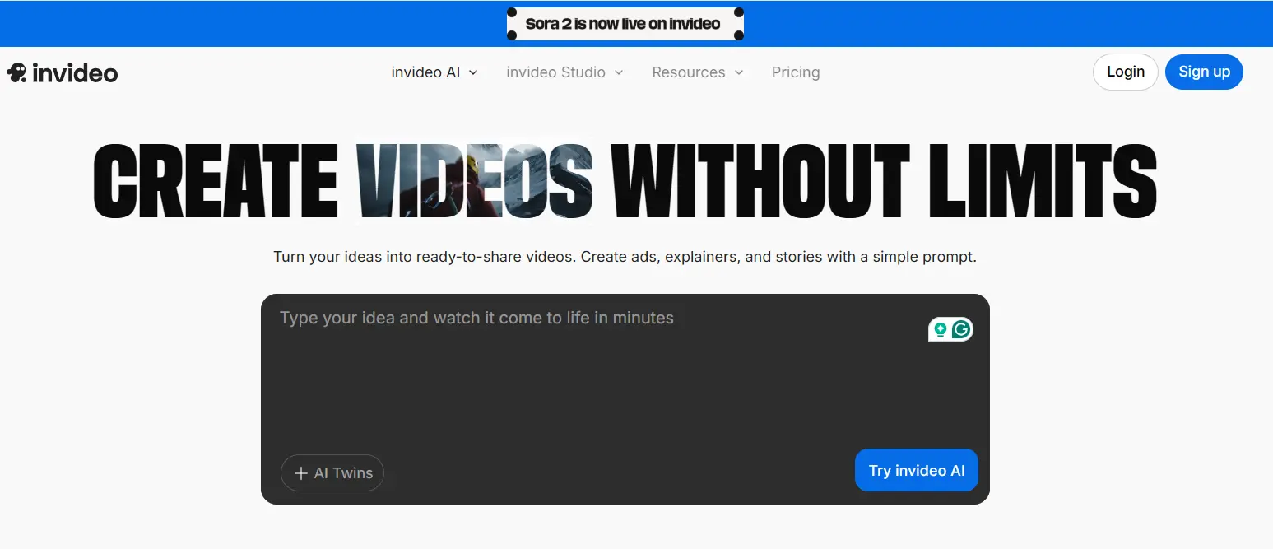
Task: Go to the Pricing page
Action: [795, 72]
